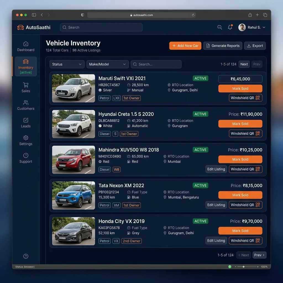Click bottom Next pagination button
Image resolution: width=283 pixels, height=283 pixels.
click(244, 255)
